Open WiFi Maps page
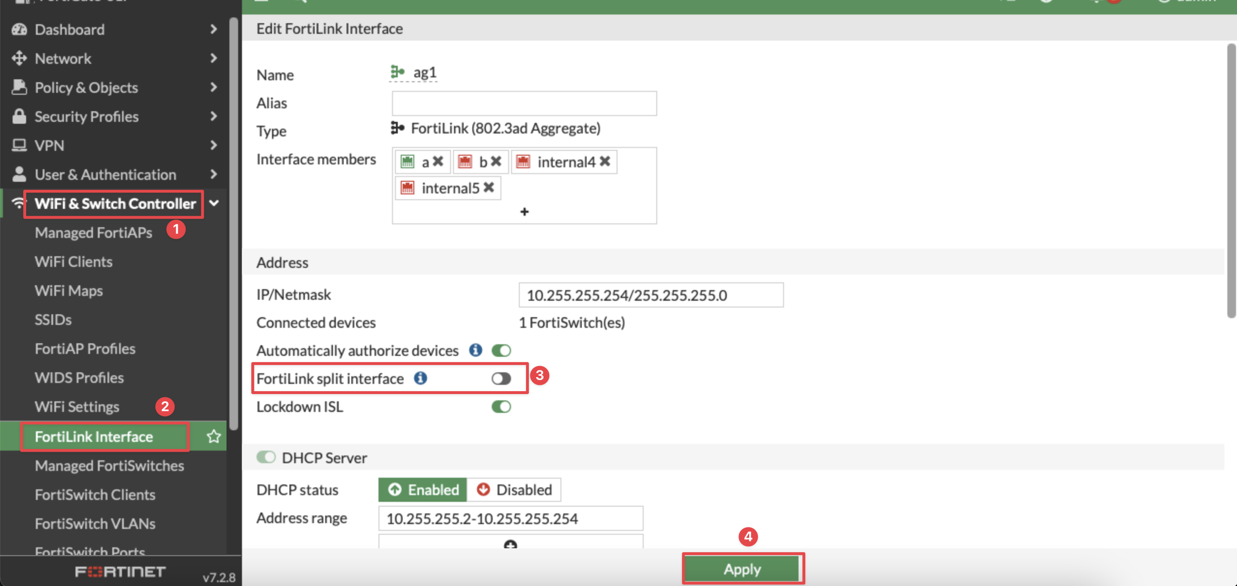 (69, 291)
